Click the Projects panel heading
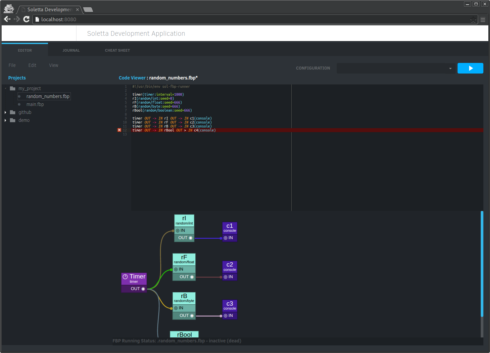This screenshot has height=353, width=490. (17, 78)
